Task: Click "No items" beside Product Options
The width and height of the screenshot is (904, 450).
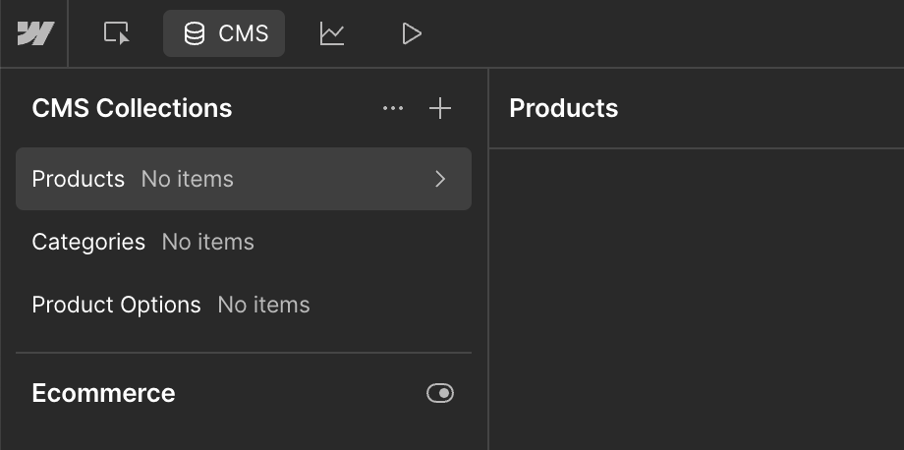Action: tap(264, 305)
